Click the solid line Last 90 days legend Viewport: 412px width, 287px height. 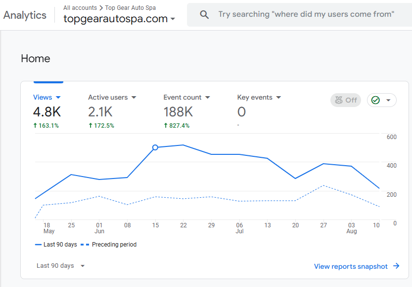[x=56, y=245]
